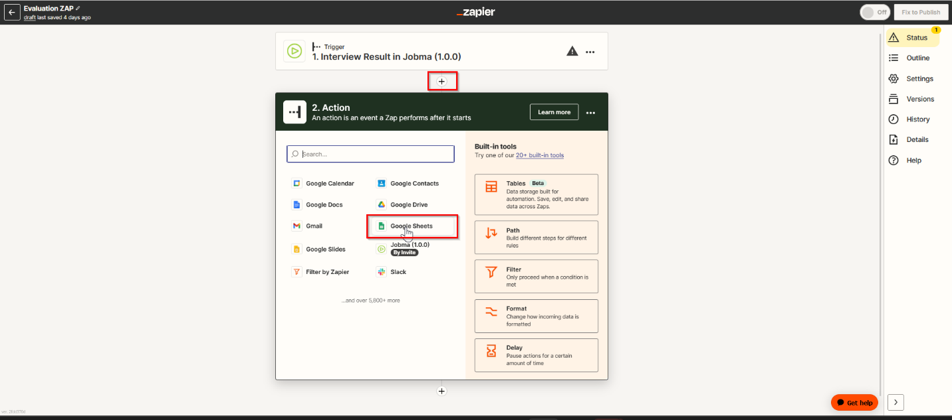
Task: Click the Action step placeholder icon
Action: (x=295, y=112)
